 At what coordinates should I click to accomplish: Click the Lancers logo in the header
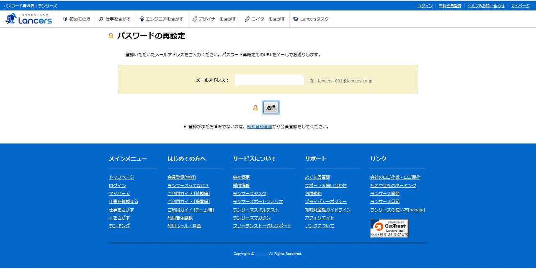(28, 19)
